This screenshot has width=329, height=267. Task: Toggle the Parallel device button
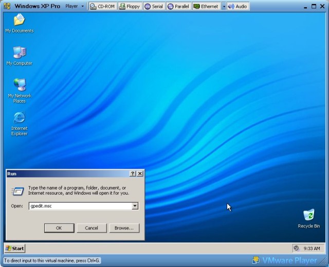coord(178,7)
